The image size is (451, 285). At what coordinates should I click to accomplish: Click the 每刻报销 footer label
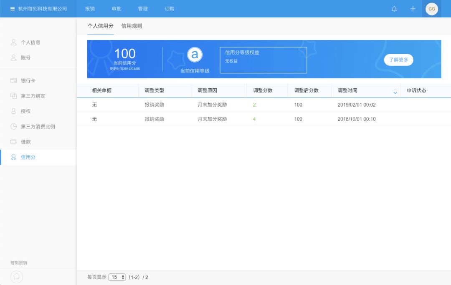click(19, 263)
